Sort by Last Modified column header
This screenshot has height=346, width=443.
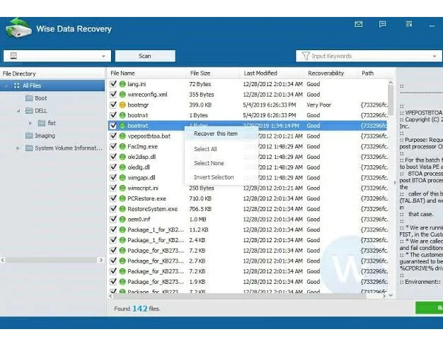pos(272,73)
